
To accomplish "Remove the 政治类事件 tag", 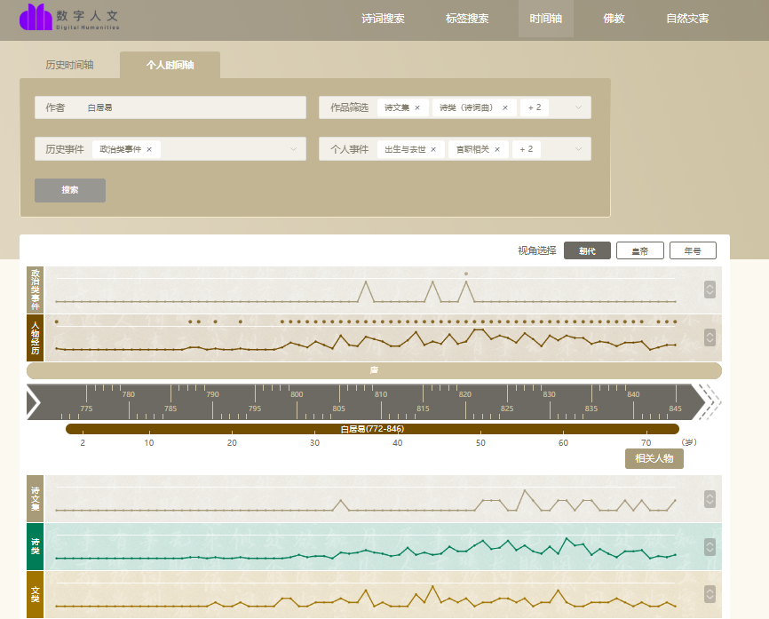I will pyautogui.click(x=149, y=149).
